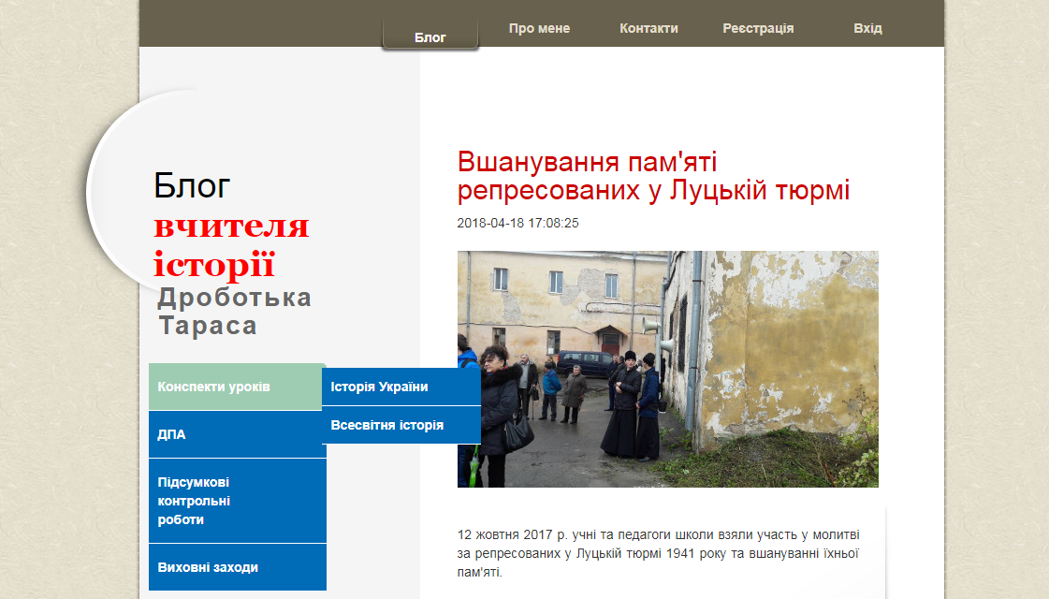This screenshot has height=599, width=1049.
Task: Click the Реєстрація link in navigation
Action: point(758,28)
